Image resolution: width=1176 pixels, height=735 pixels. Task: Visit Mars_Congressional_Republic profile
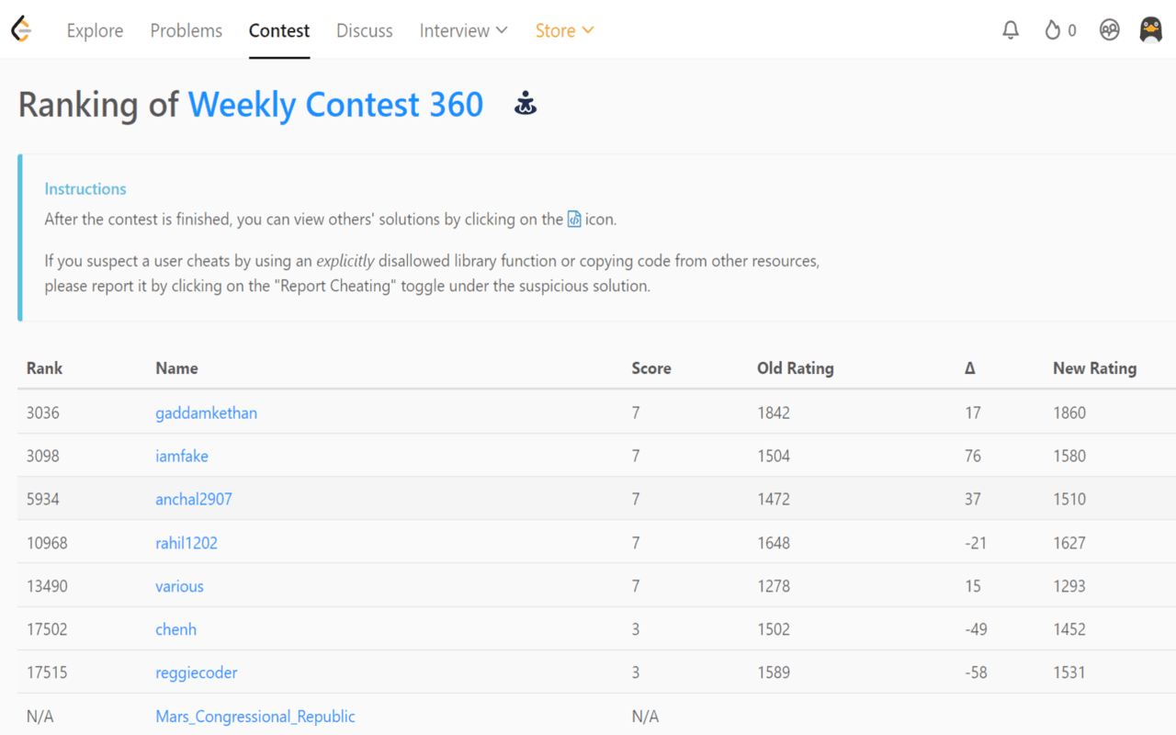coord(255,717)
